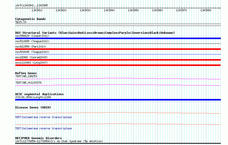Click ruler position 1343920
The image size is (228, 145).
pos(61,10)
